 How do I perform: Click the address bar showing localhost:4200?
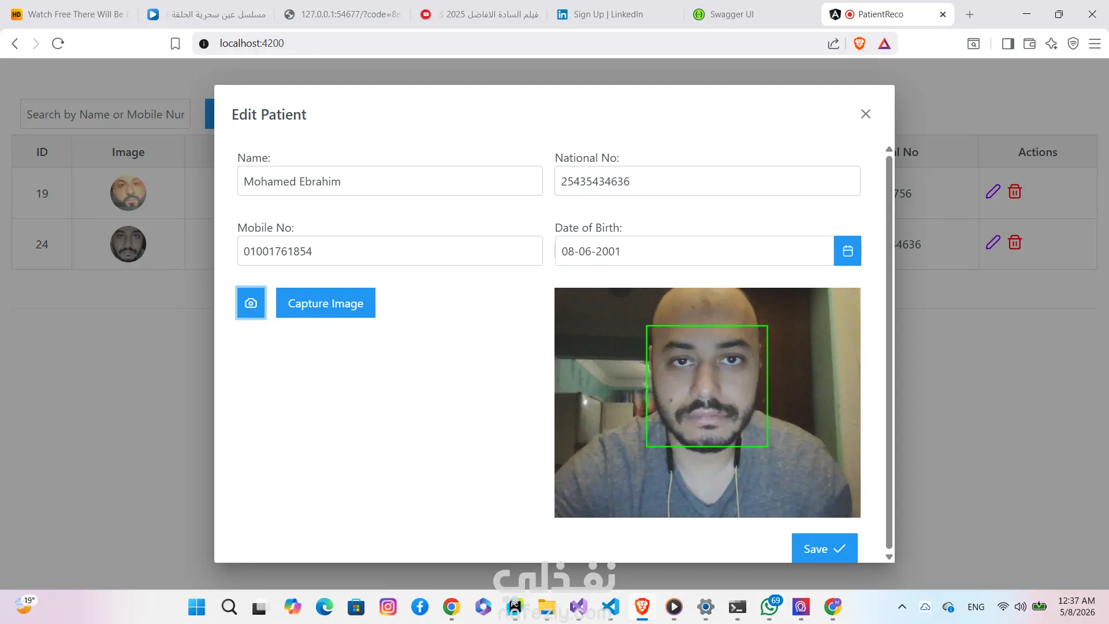coord(508,43)
